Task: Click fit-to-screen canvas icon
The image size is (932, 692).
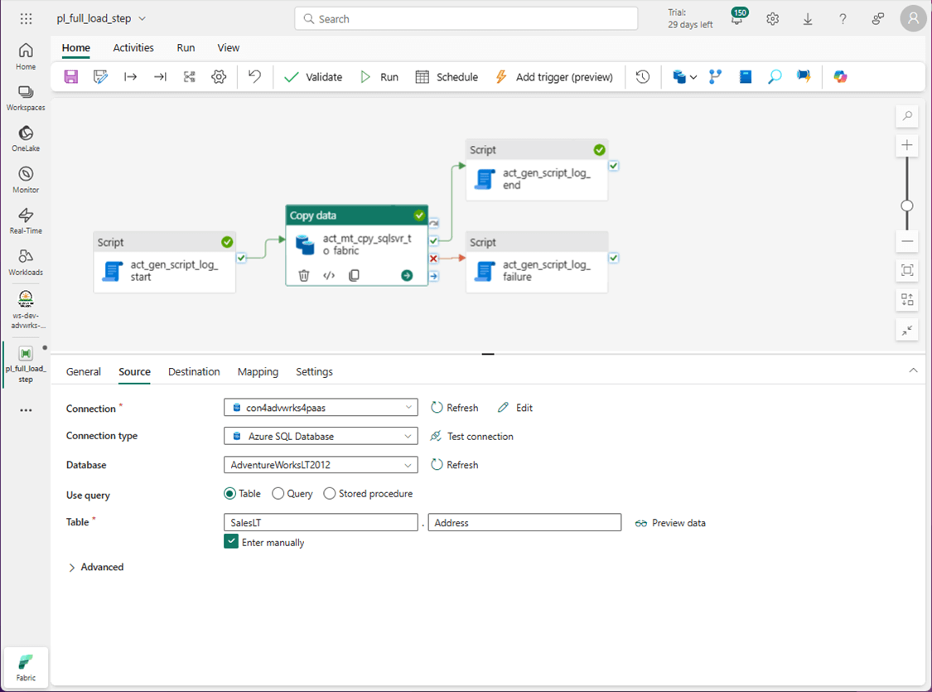Action: [x=907, y=270]
